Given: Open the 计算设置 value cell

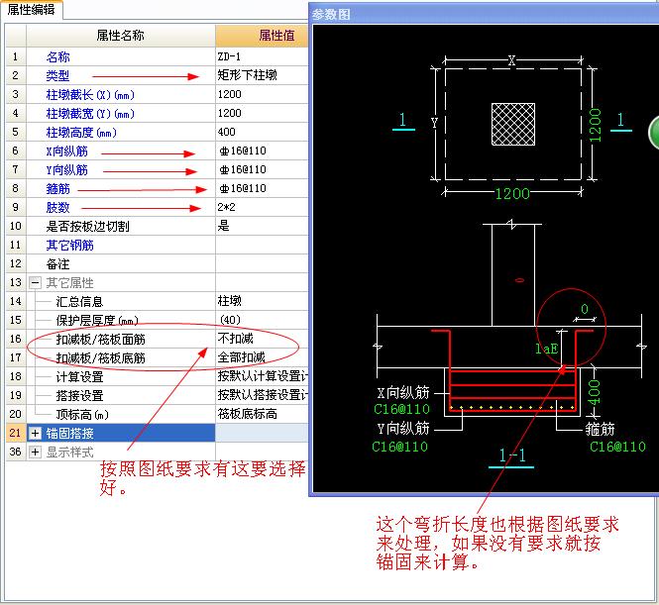Looking at the screenshot, I should coord(262,376).
